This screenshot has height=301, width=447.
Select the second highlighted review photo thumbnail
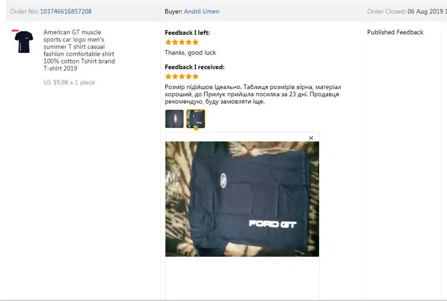point(196,119)
